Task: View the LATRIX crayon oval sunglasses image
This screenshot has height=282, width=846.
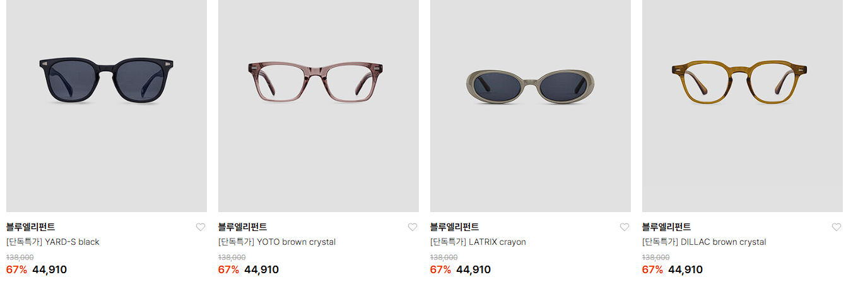Action: click(531, 106)
